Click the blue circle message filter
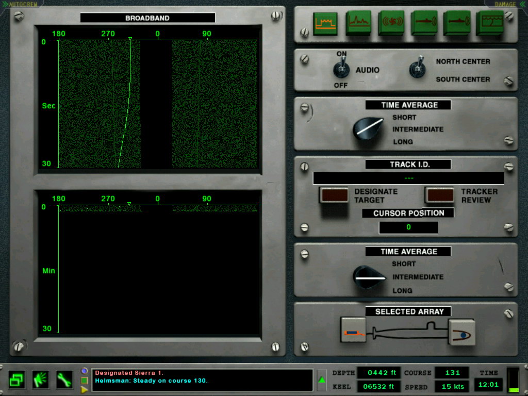528x396 pixels. click(x=84, y=371)
